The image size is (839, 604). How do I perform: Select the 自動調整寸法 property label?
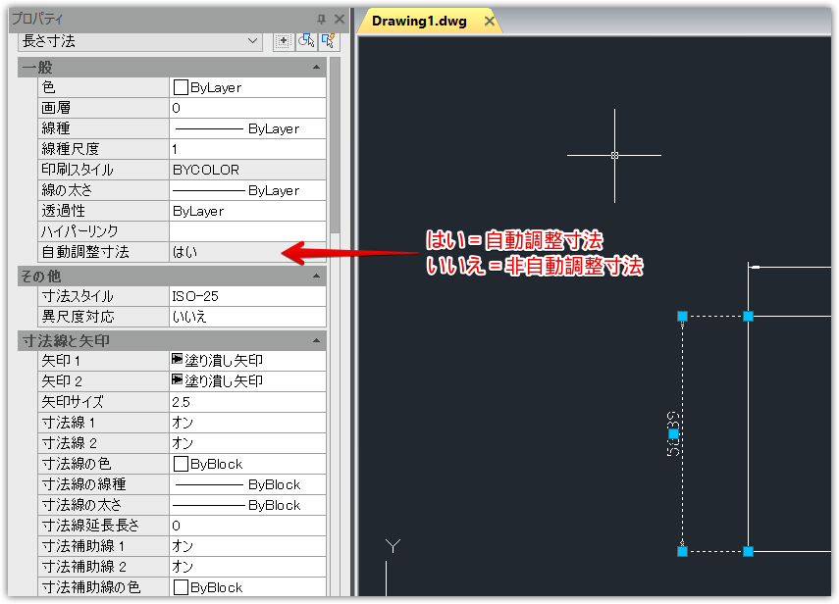pos(104,252)
